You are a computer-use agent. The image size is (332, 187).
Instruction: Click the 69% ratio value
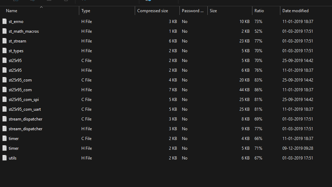pyautogui.click(x=258, y=119)
